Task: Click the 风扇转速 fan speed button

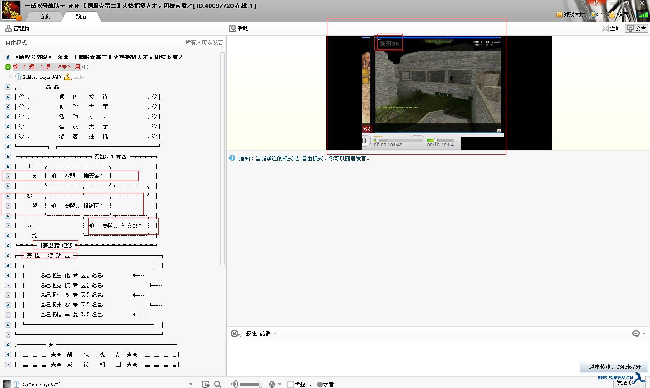Action: pyautogui.click(x=614, y=367)
